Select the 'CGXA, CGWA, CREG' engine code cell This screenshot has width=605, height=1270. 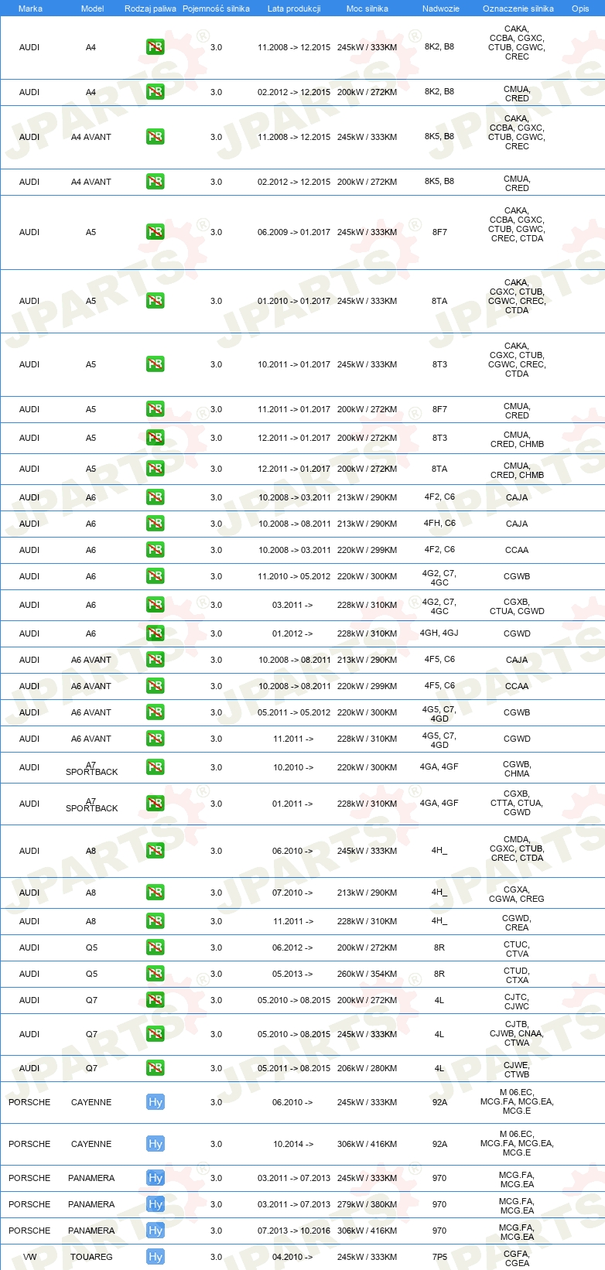pos(517,894)
